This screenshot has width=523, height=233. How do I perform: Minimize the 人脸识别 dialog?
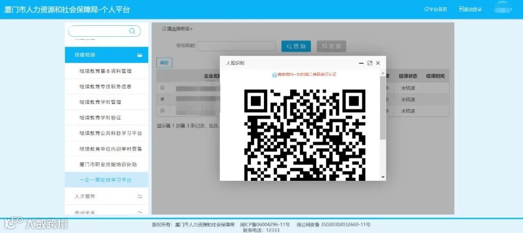click(x=361, y=63)
